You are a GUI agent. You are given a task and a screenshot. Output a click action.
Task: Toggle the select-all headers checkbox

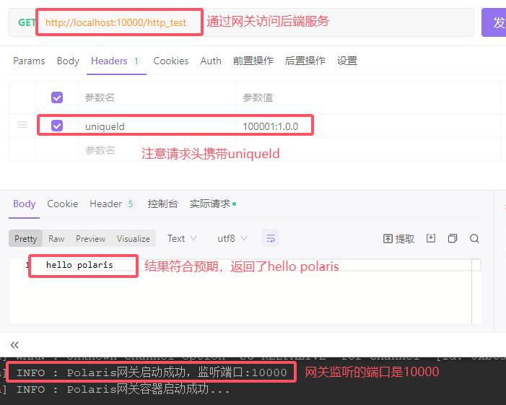pos(57,97)
